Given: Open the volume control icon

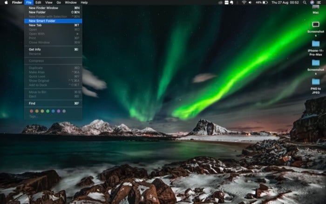Looking at the screenshot, I should (x=250, y=2).
